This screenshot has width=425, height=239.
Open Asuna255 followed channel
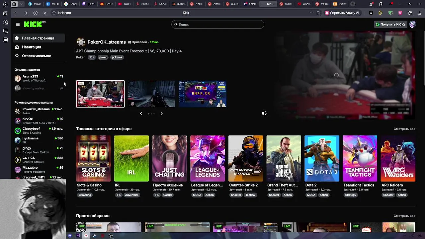pos(39,78)
